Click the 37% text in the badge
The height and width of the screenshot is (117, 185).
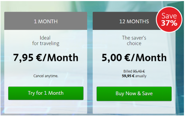(169, 23)
